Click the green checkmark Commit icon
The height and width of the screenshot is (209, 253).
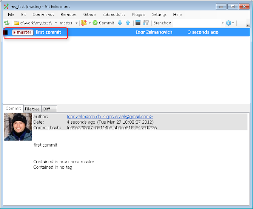coord(95,23)
